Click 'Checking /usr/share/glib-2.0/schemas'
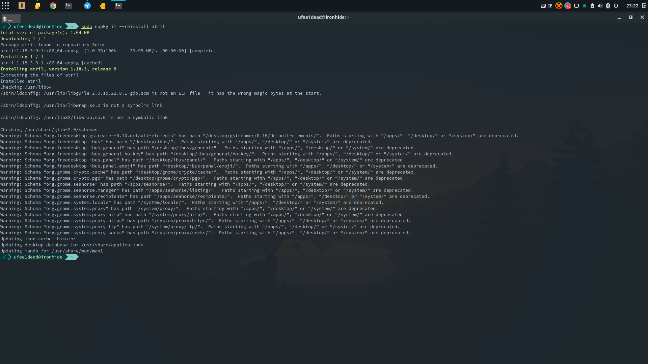This screenshot has height=364, width=648. click(x=49, y=130)
